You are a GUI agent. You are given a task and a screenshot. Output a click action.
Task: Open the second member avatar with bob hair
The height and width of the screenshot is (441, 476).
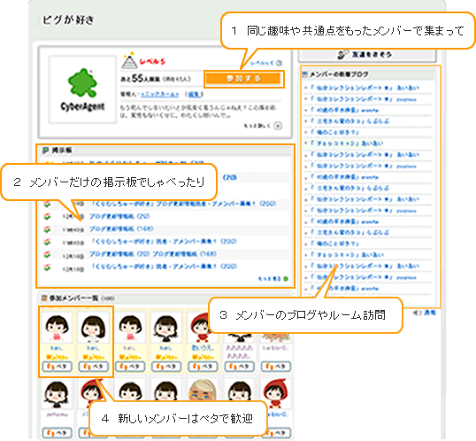(x=93, y=328)
